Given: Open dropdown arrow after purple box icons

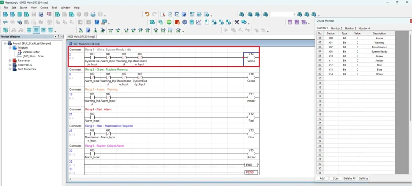Looking at the screenshot, I should tap(309, 24).
